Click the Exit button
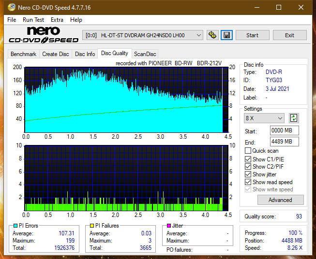Viewport: 316px width, 259px height. click(289, 35)
